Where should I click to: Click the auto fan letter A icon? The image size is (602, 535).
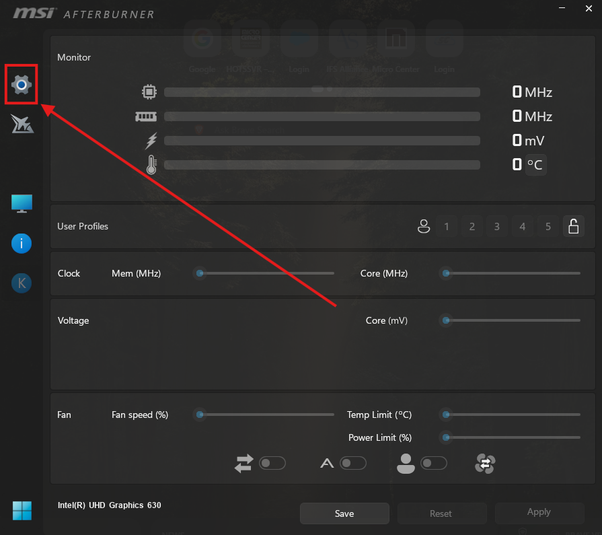tap(327, 463)
